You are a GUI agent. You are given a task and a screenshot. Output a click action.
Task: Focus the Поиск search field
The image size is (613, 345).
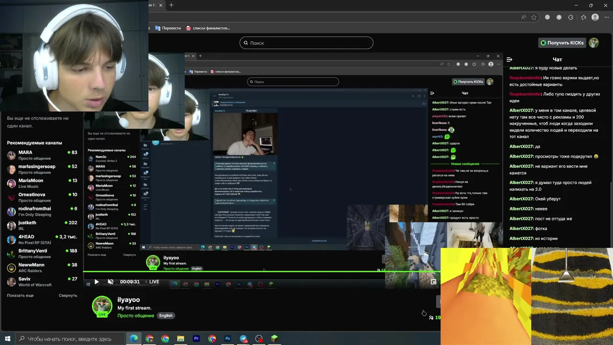[x=306, y=43]
